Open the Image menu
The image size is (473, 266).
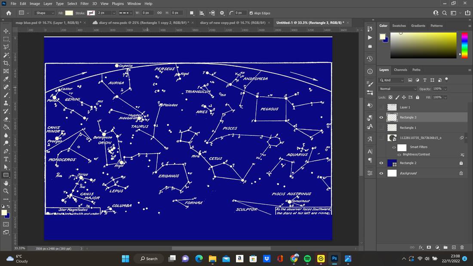coord(35,3)
